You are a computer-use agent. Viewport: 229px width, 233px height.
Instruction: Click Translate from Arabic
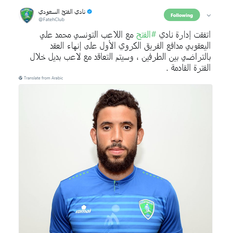click(x=43, y=78)
